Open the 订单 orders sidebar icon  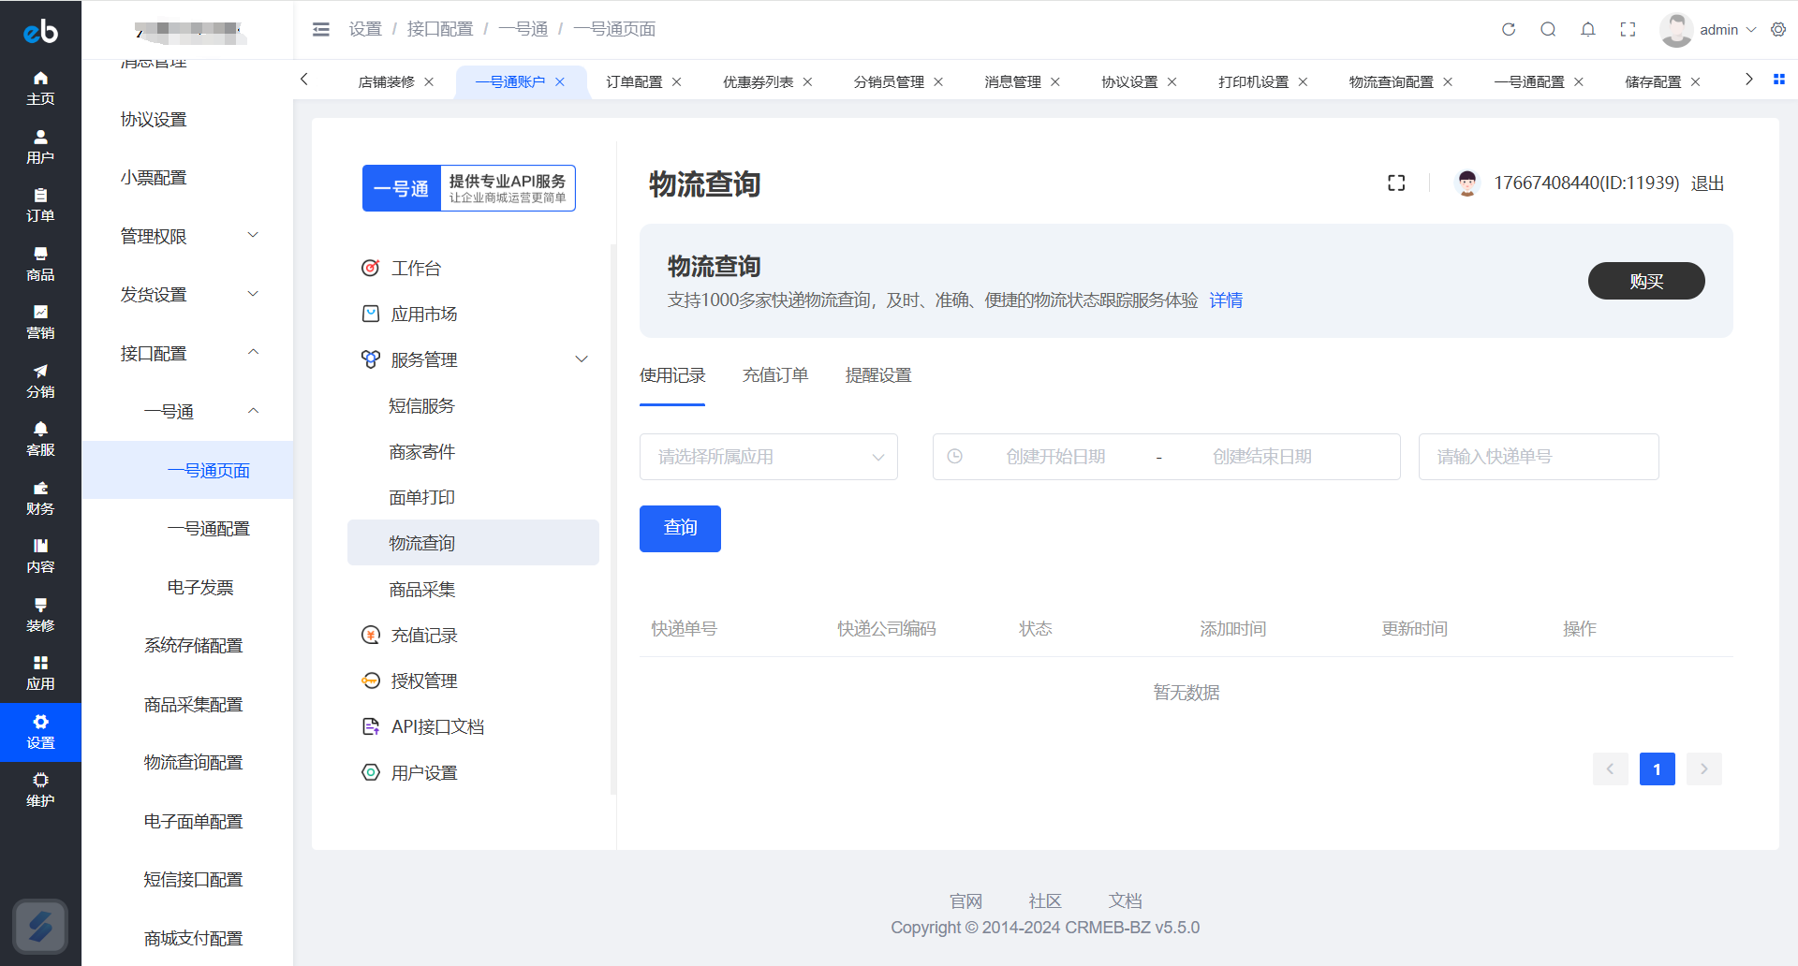click(x=40, y=205)
